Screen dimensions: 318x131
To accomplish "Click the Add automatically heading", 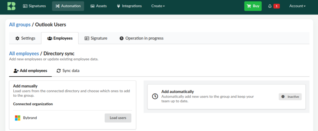I will pyautogui.click(x=178, y=92).
